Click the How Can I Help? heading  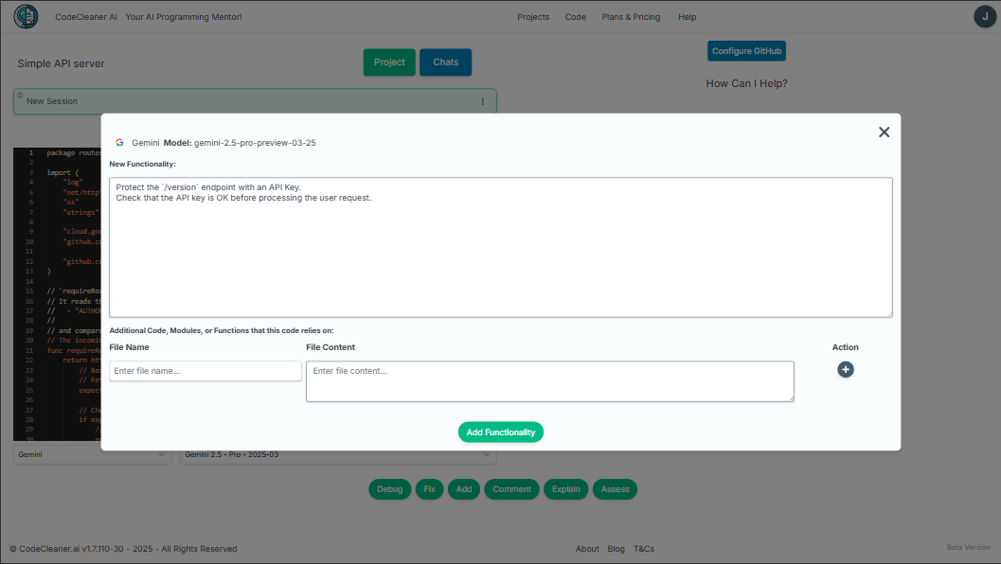point(746,83)
